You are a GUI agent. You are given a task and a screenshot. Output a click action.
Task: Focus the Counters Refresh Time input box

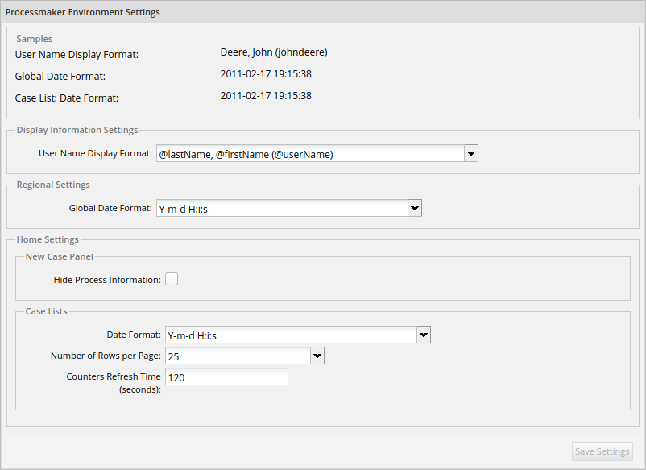226,376
